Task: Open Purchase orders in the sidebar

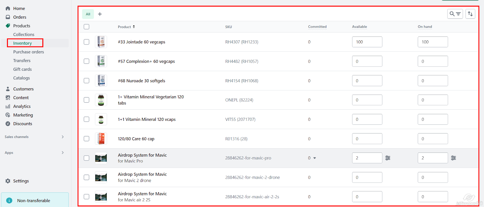Action: pyautogui.click(x=28, y=52)
